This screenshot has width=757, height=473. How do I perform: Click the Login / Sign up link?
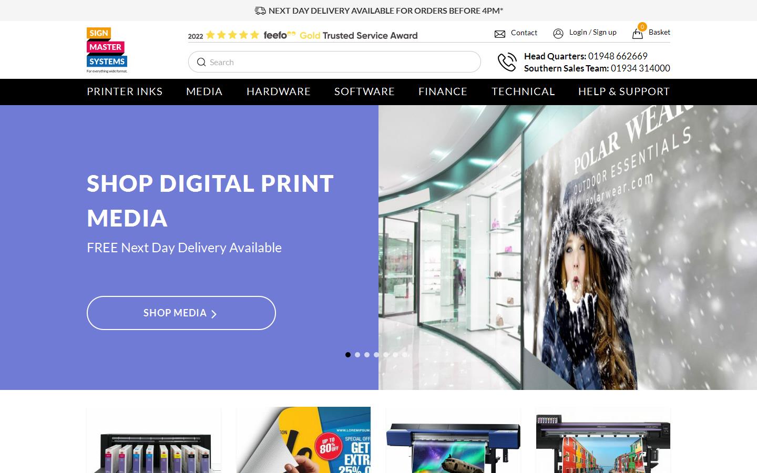tap(592, 32)
